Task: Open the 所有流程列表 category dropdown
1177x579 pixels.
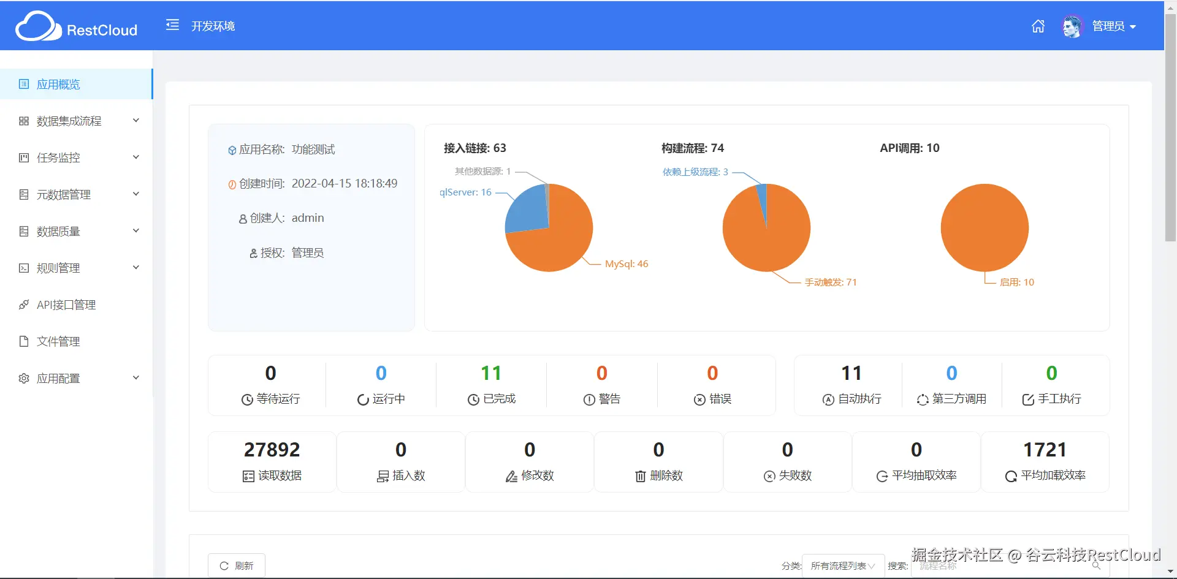Action: click(843, 566)
